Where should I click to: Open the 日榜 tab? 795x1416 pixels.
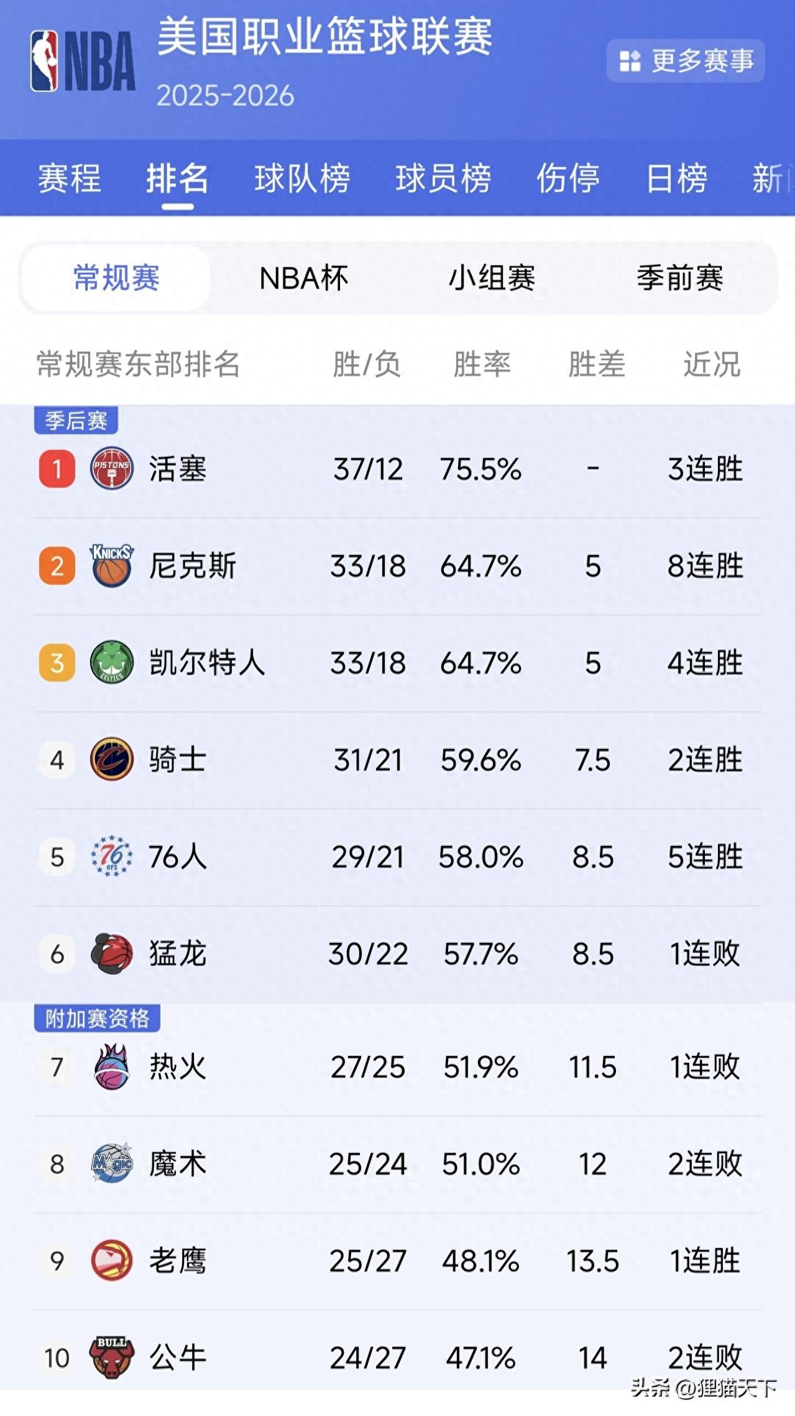click(676, 178)
